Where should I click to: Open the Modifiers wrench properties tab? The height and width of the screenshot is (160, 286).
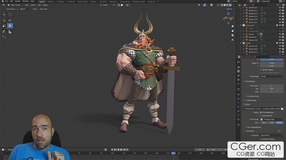coord(239,99)
